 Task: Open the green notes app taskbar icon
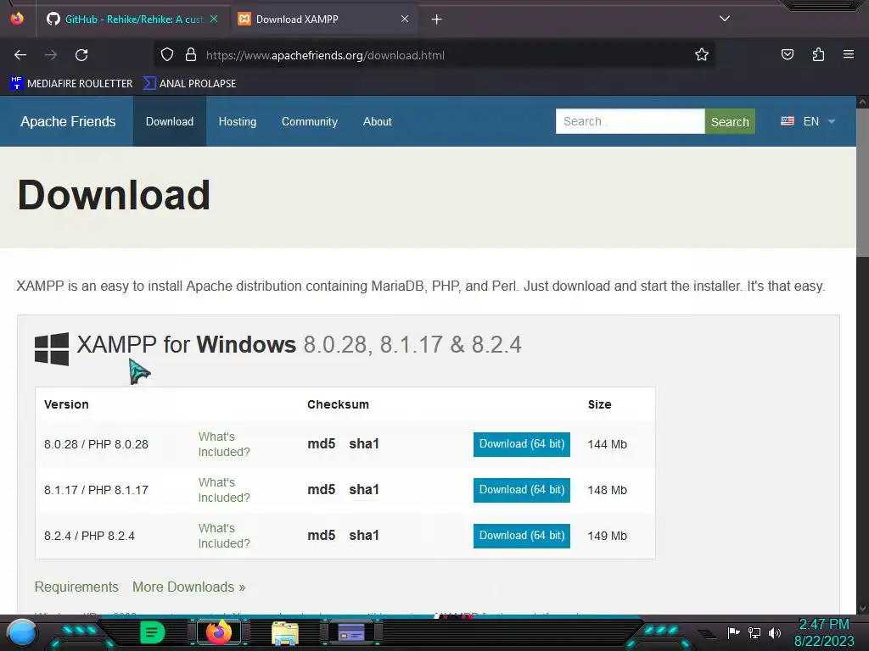(x=152, y=632)
